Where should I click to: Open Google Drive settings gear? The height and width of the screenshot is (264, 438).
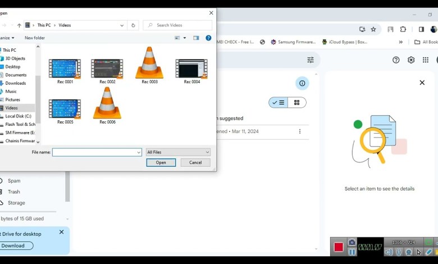411,60
